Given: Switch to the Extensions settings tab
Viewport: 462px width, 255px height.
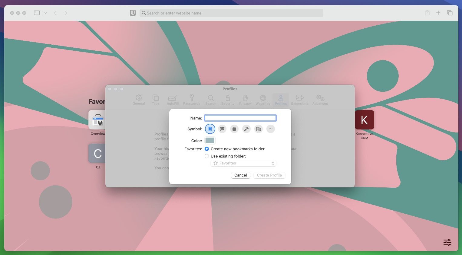Looking at the screenshot, I should pos(299,100).
